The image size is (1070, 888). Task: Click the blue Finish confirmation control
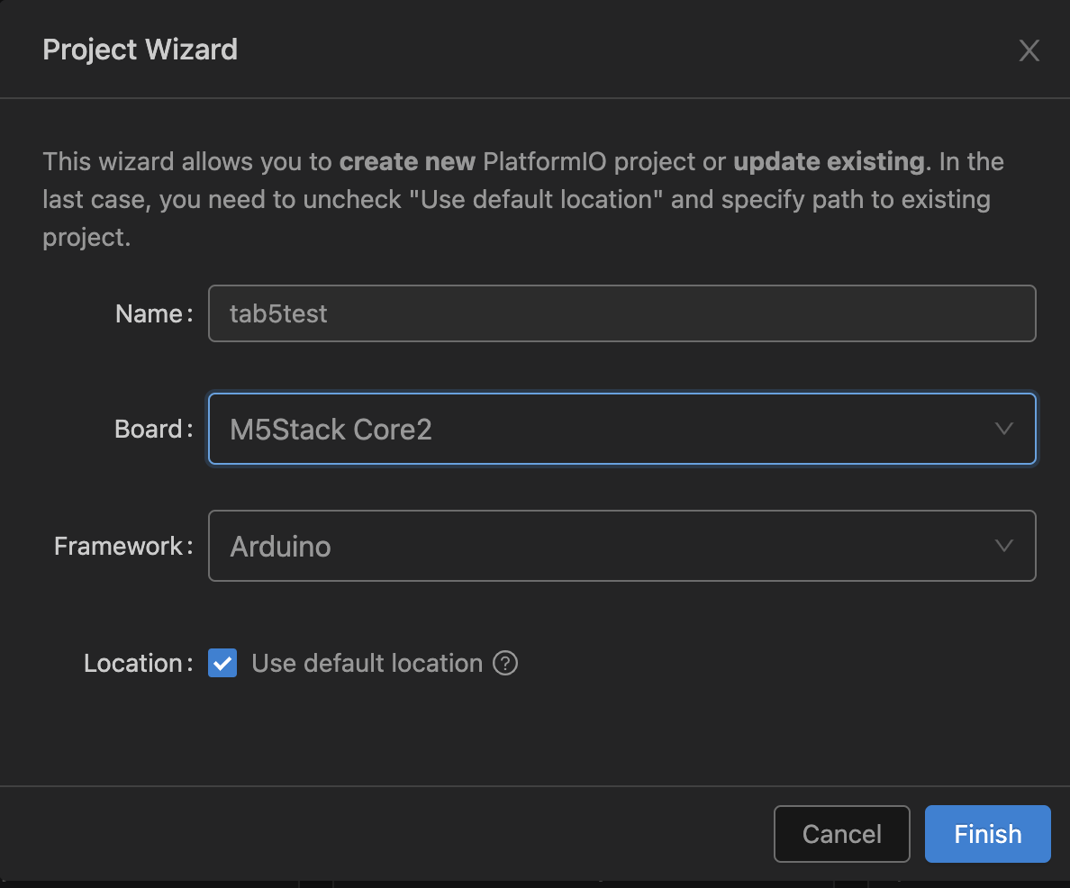point(987,834)
